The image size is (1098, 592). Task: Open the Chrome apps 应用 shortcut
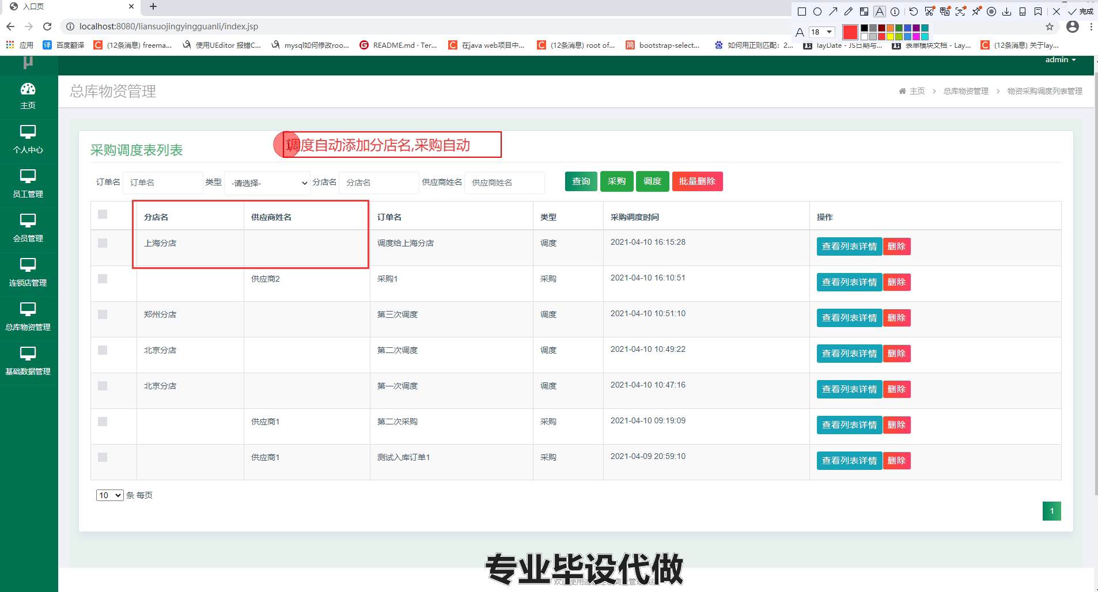pos(20,45)
